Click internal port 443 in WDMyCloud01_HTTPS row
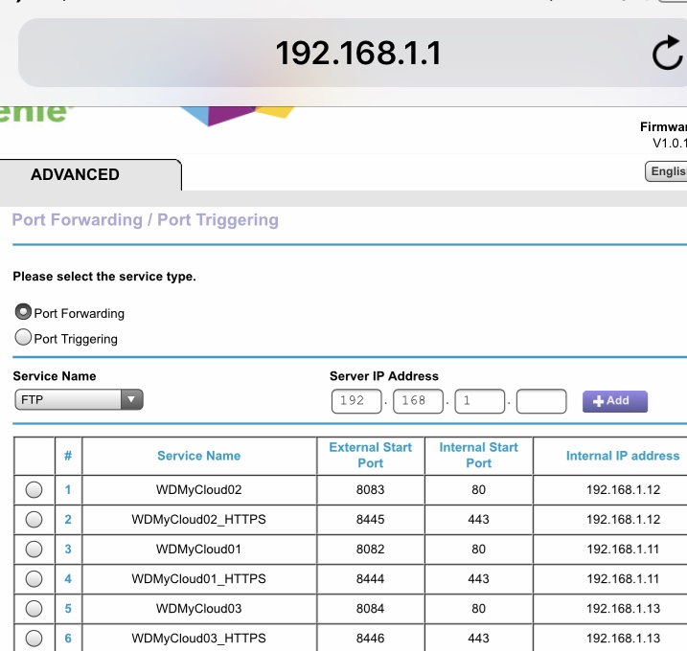This screenshot has width=687, height=651. click(478, 579)
